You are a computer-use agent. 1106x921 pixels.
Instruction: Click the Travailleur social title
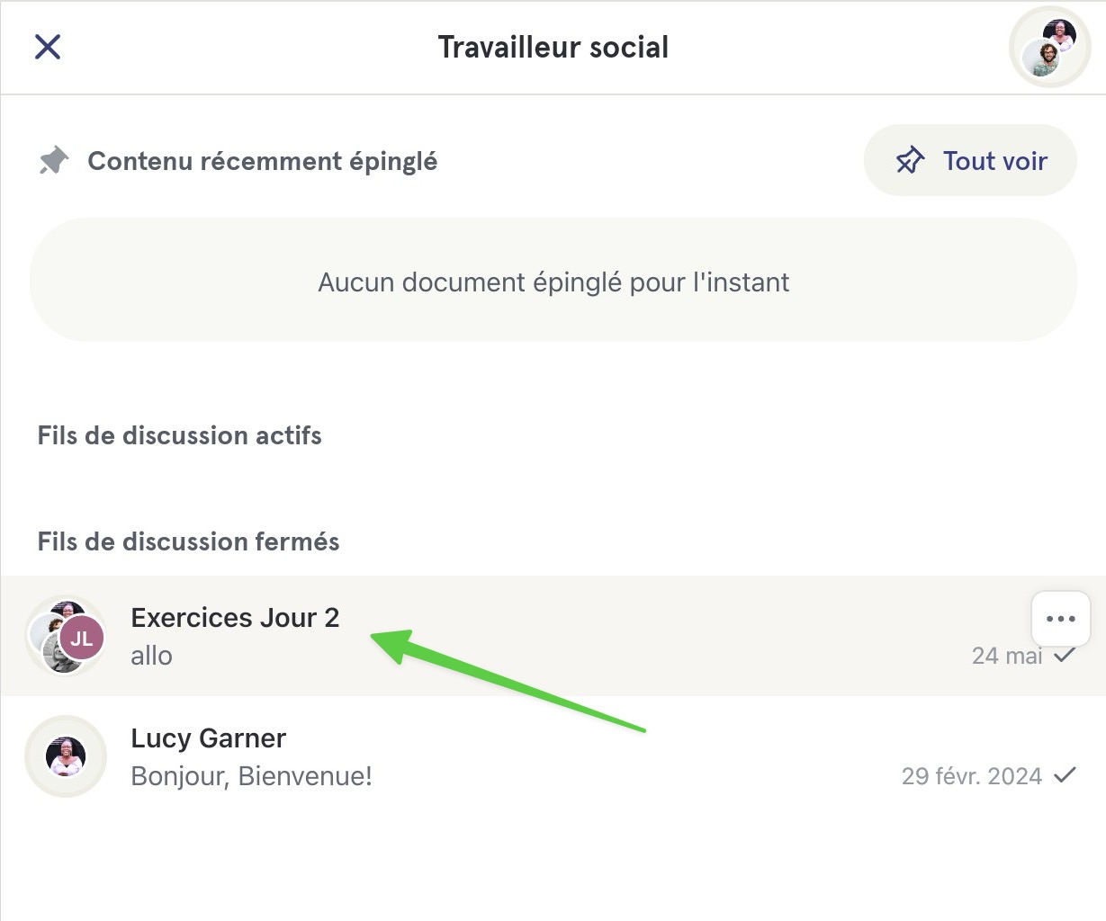click(553, 47)
